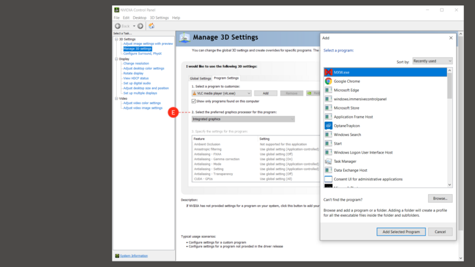Collapse the Display tree node

tap(116, 59)
